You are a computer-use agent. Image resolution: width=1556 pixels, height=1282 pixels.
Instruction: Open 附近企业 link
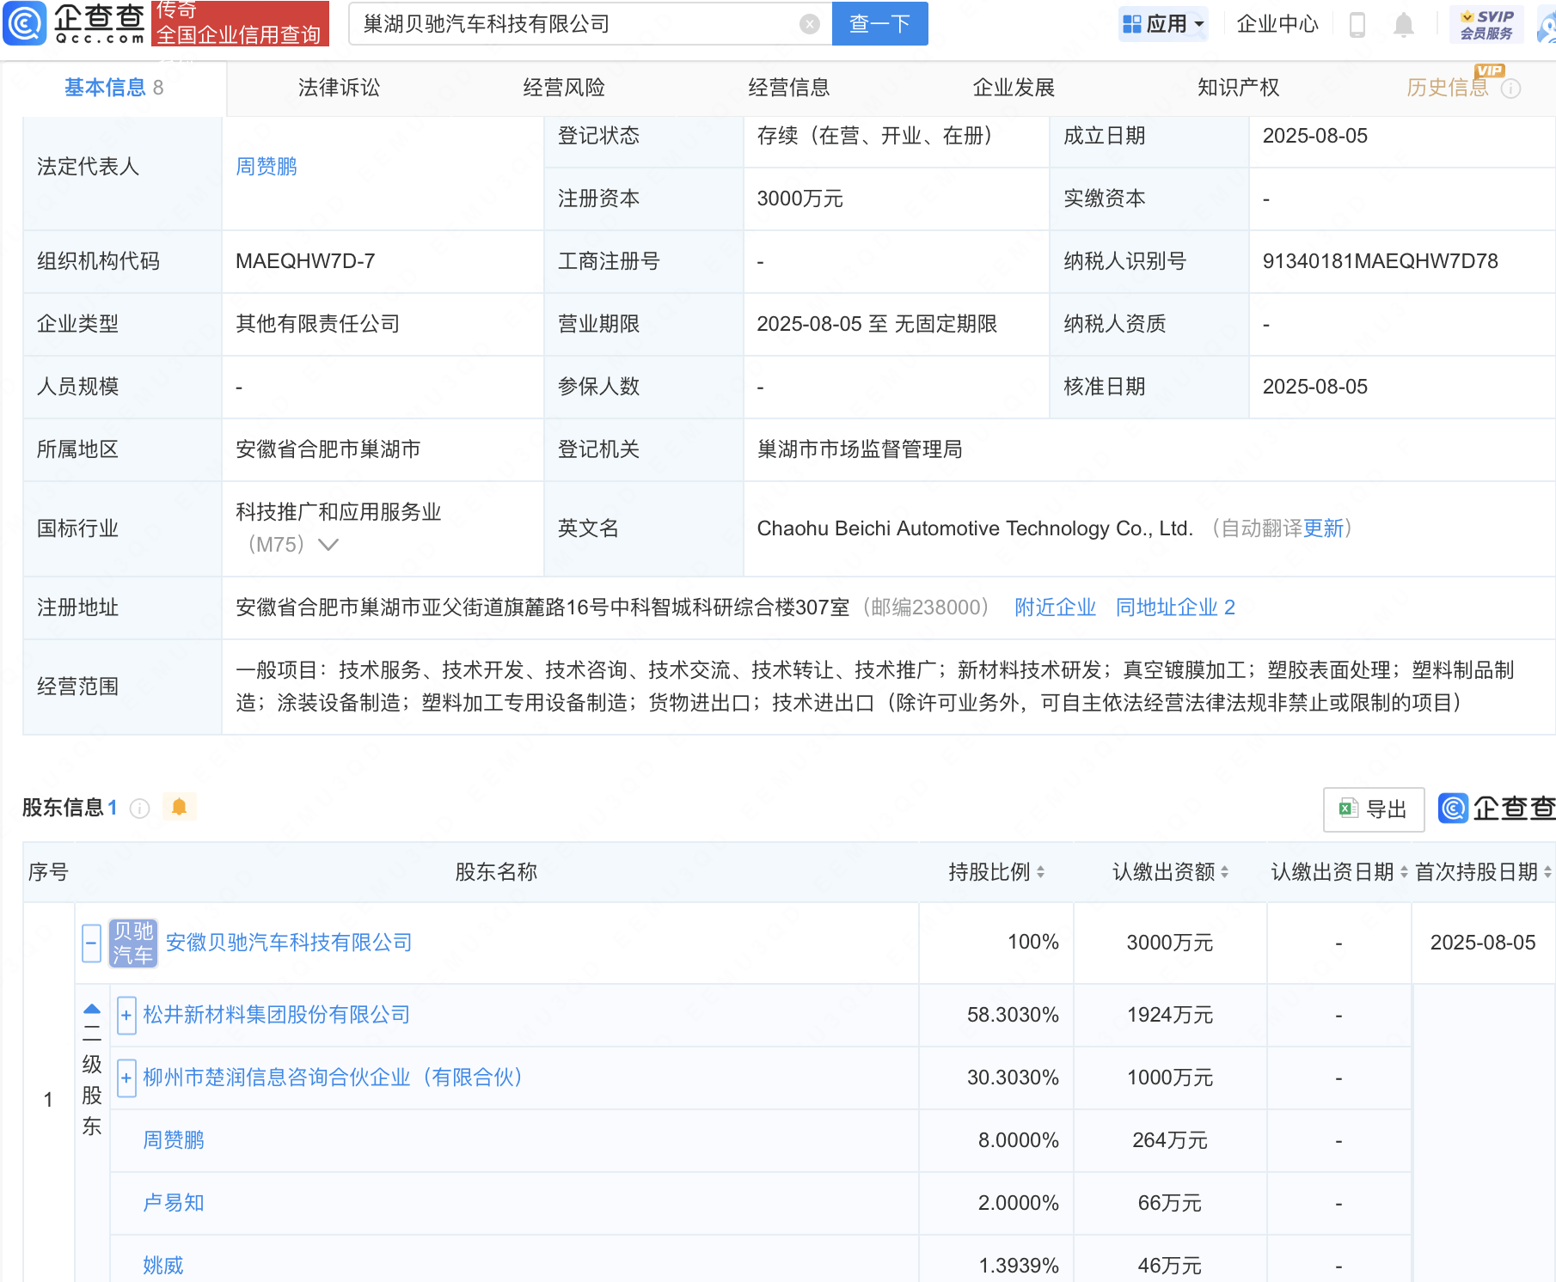[x=1056, y=607]
